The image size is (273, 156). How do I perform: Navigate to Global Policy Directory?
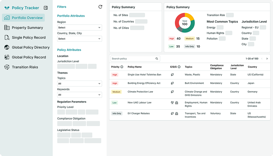tap(31, 47)
